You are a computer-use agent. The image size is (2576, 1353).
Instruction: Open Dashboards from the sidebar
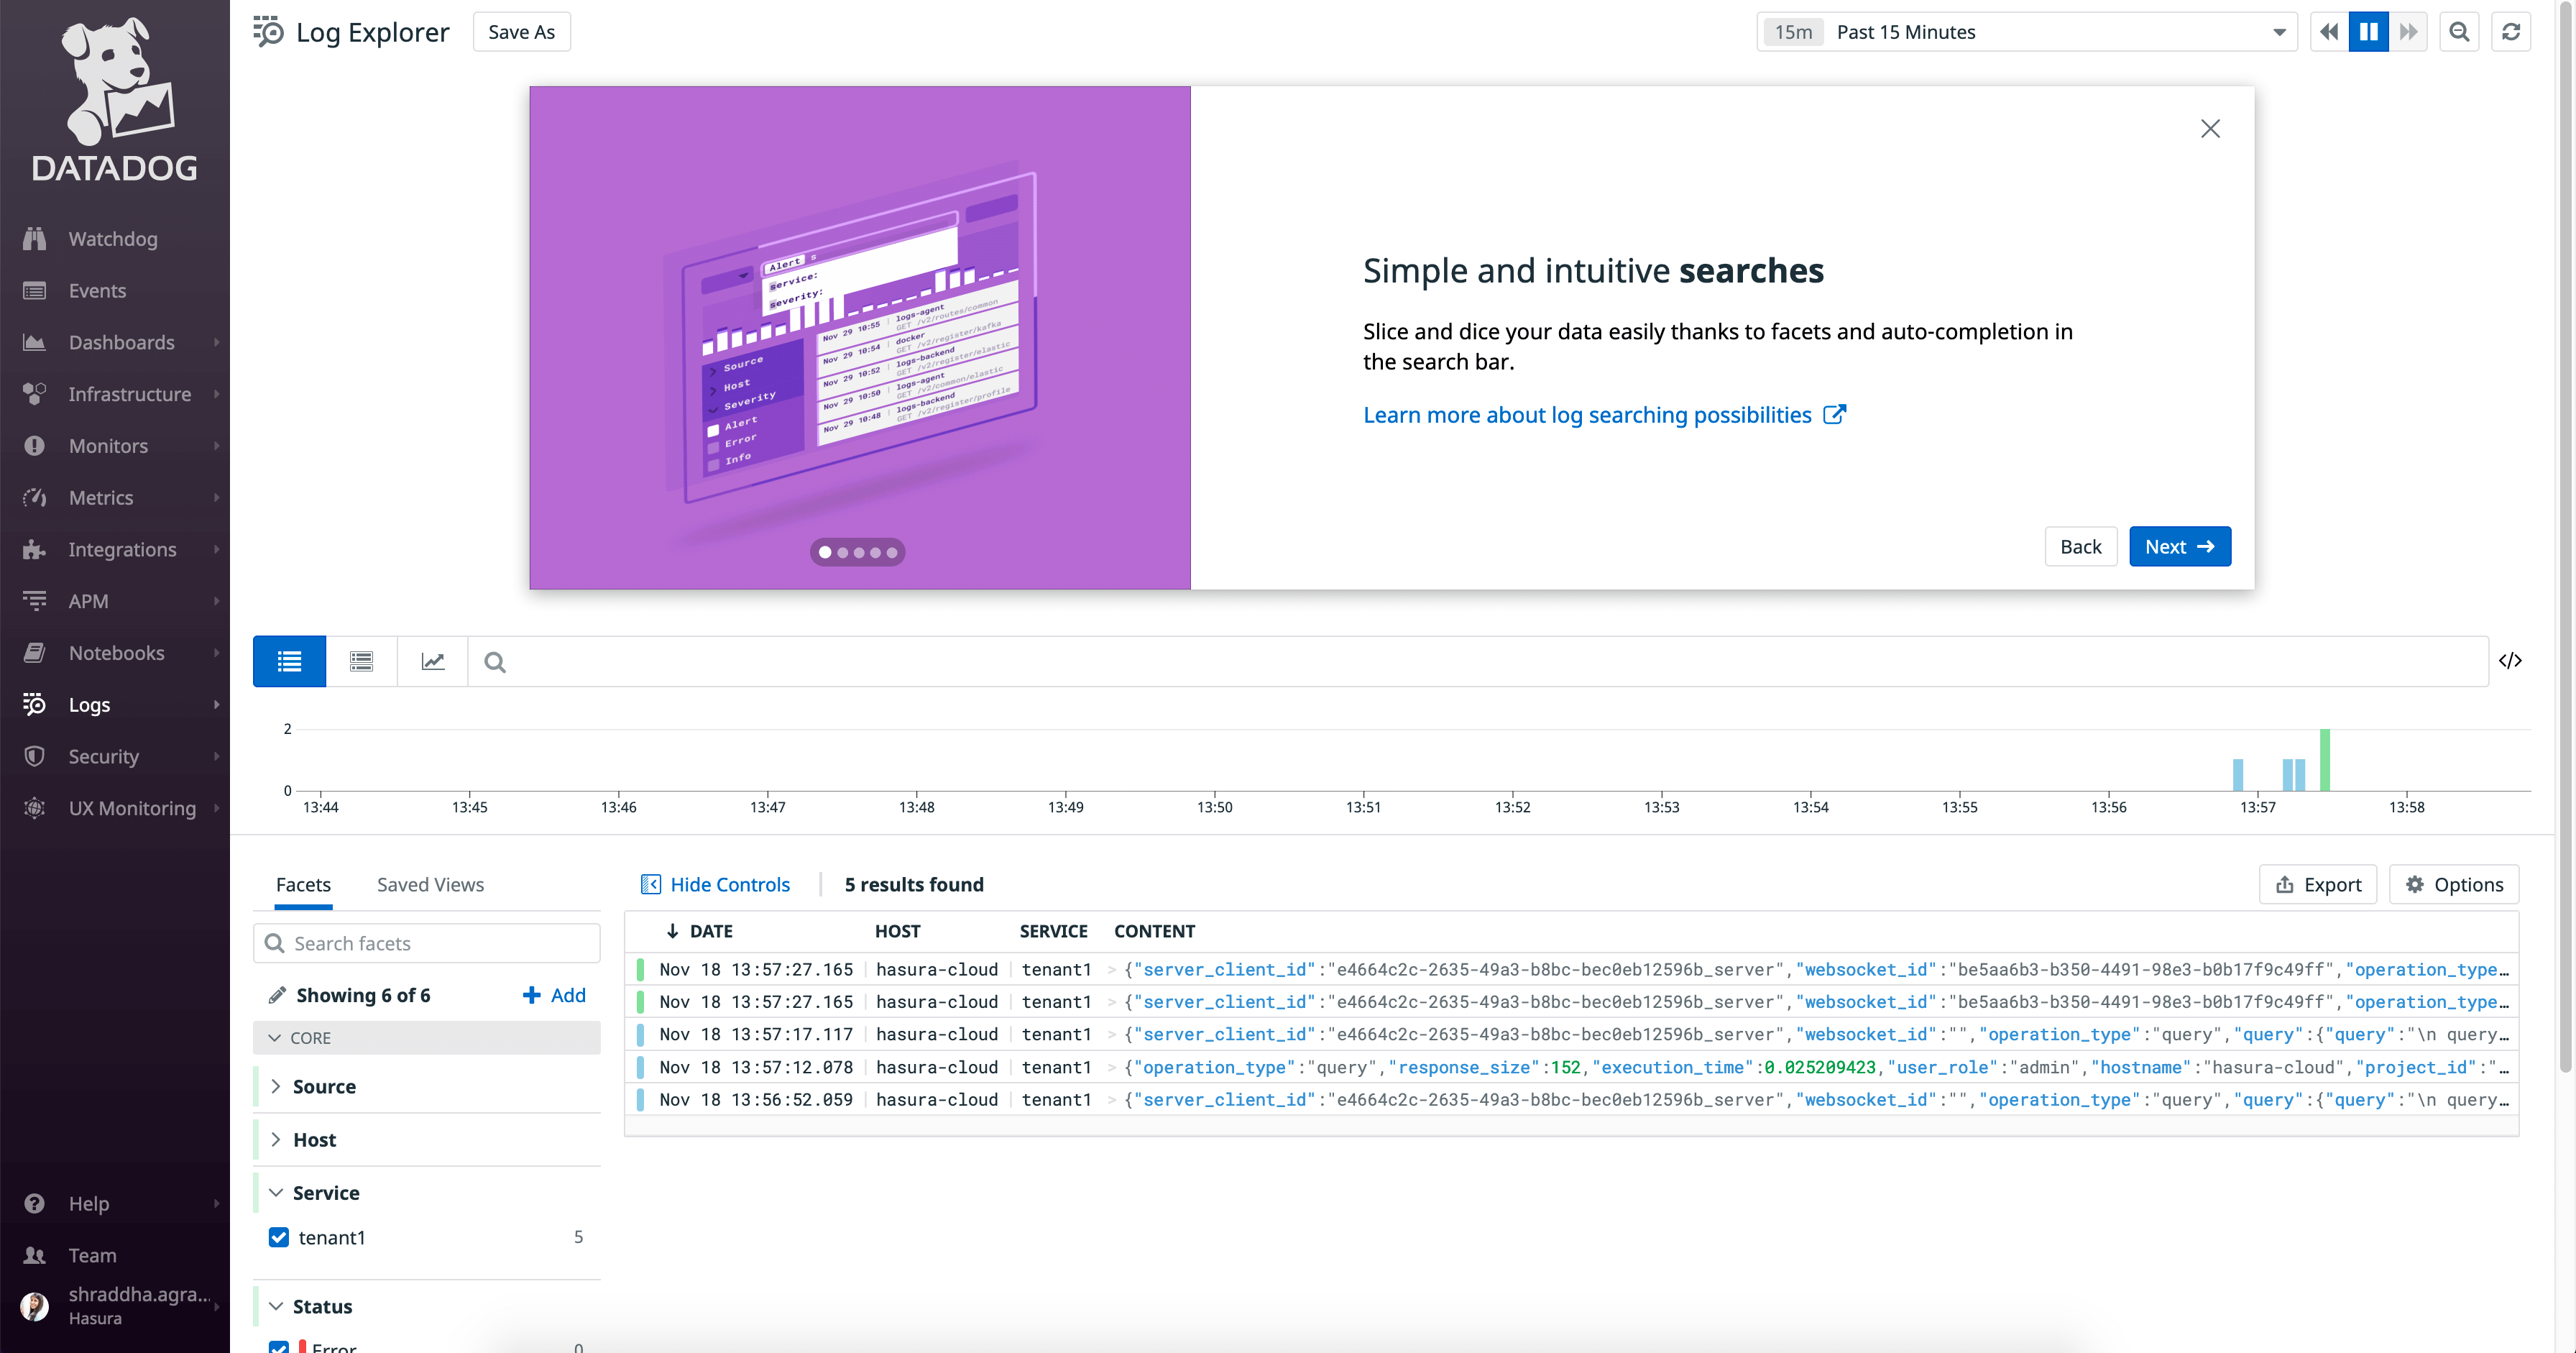point(122,342)
